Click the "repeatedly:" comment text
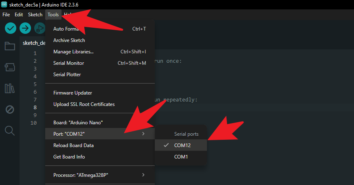This screenshot has height=185, width=354. [180, 100]
